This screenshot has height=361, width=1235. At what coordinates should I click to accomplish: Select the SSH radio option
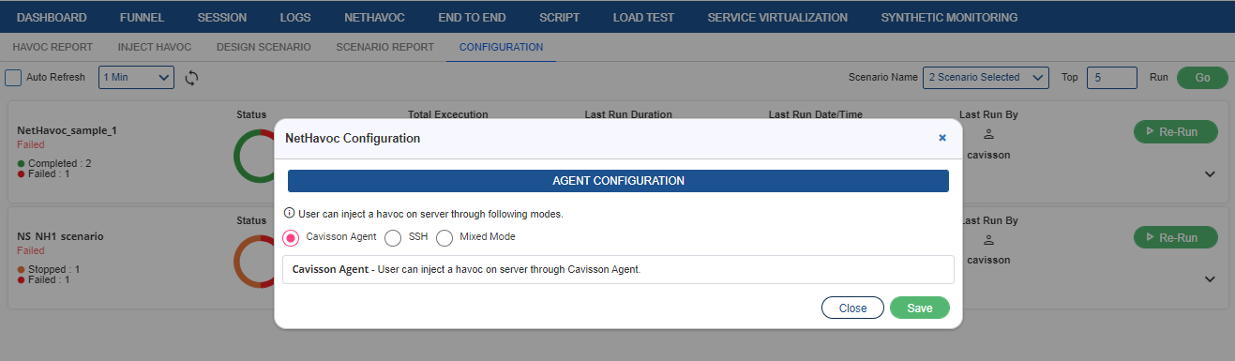coord(394,237)
